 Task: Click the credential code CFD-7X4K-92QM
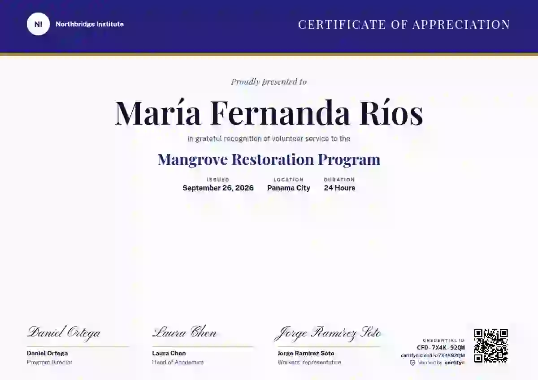[x=441, y=347]
